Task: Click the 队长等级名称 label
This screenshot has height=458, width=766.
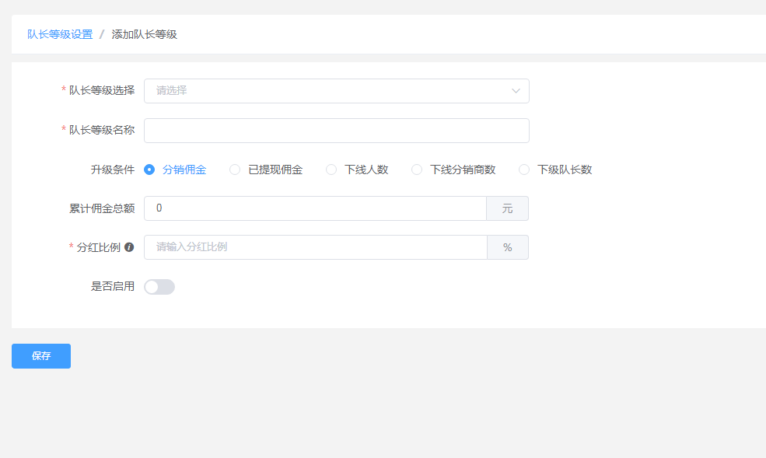Action: (102, 130)
